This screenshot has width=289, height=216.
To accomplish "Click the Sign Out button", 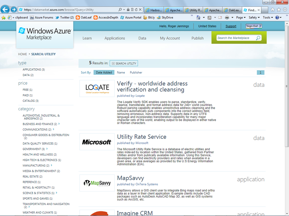I will [x=254, y=26].
